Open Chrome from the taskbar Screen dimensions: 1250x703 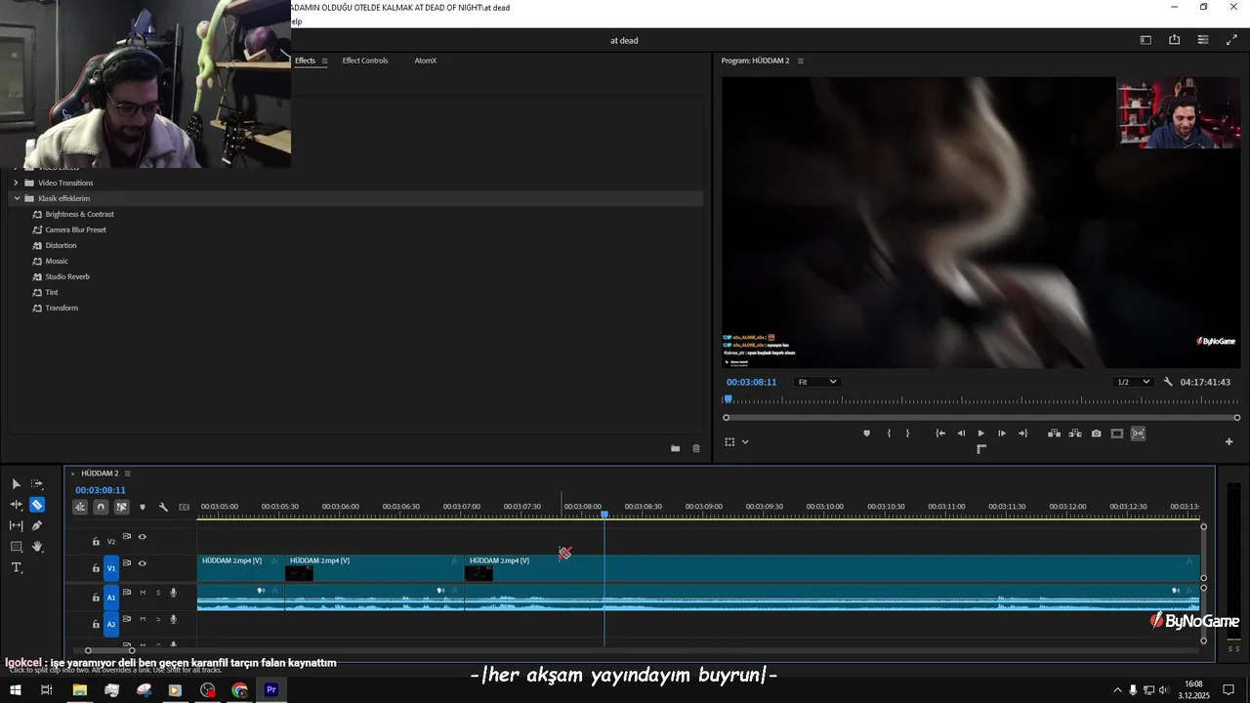pos(239,690)
